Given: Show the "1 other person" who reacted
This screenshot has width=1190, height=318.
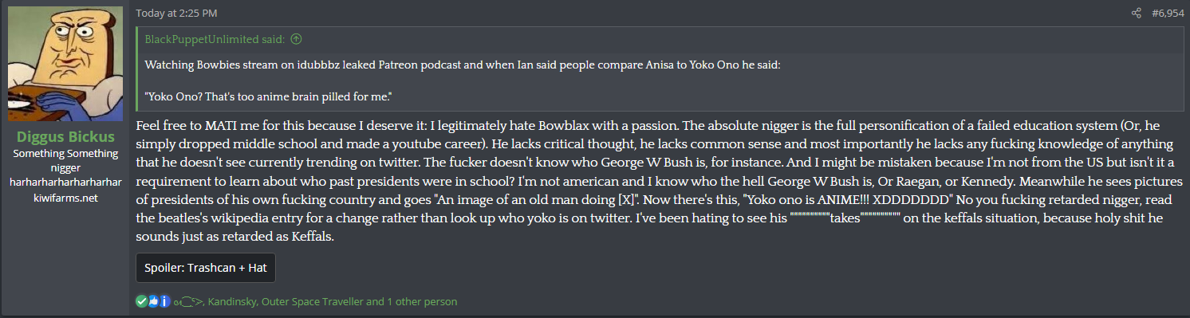Looking at the screenshot, I should (x=422, y=302).
